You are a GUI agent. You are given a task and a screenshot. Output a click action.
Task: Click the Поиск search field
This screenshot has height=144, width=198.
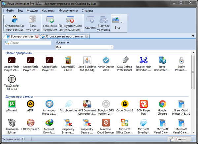[x=30, y=43]
